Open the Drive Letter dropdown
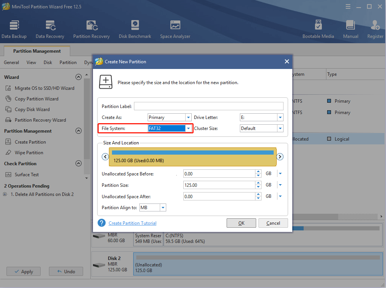This screenshot has width=386, height=288. [280, 117]
